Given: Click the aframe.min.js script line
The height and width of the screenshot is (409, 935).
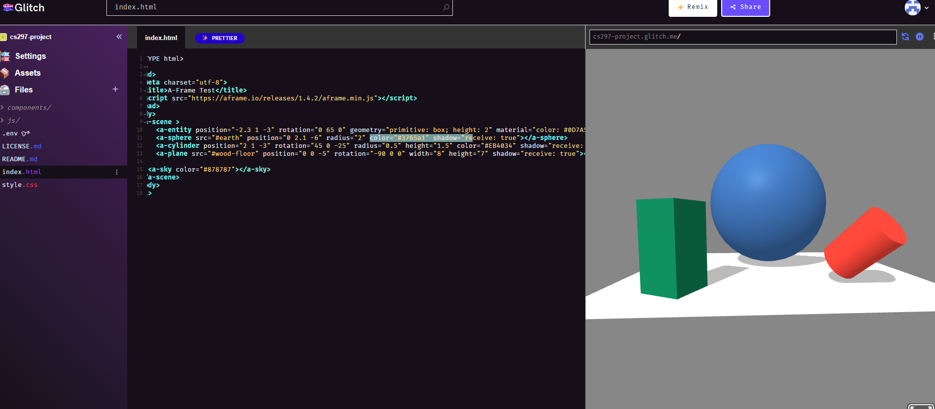Looking at the screenshot, I should (x=282, y=98).
